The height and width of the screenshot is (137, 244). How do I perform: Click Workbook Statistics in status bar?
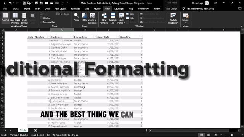tap(19, 135)
